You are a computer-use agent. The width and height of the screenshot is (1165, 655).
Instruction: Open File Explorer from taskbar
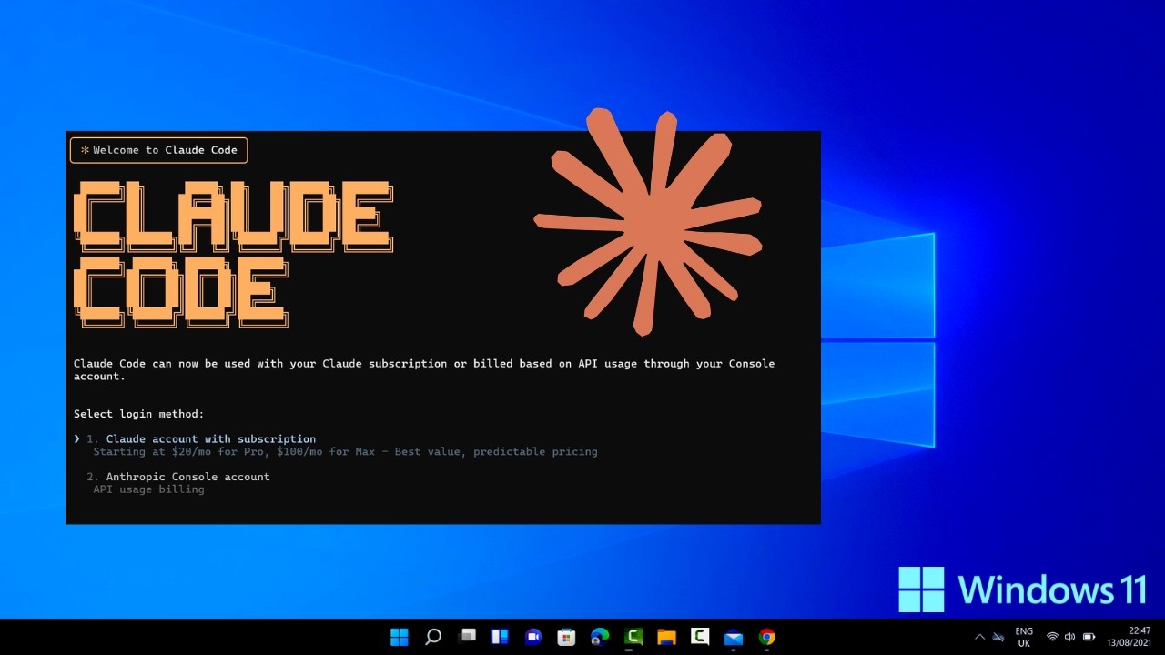(667, 637)
